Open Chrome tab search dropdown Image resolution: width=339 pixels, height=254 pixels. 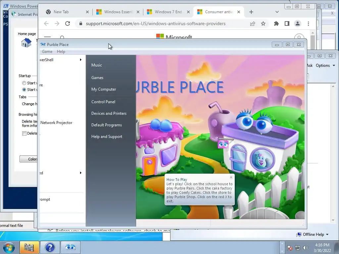[x=277, y=12]
